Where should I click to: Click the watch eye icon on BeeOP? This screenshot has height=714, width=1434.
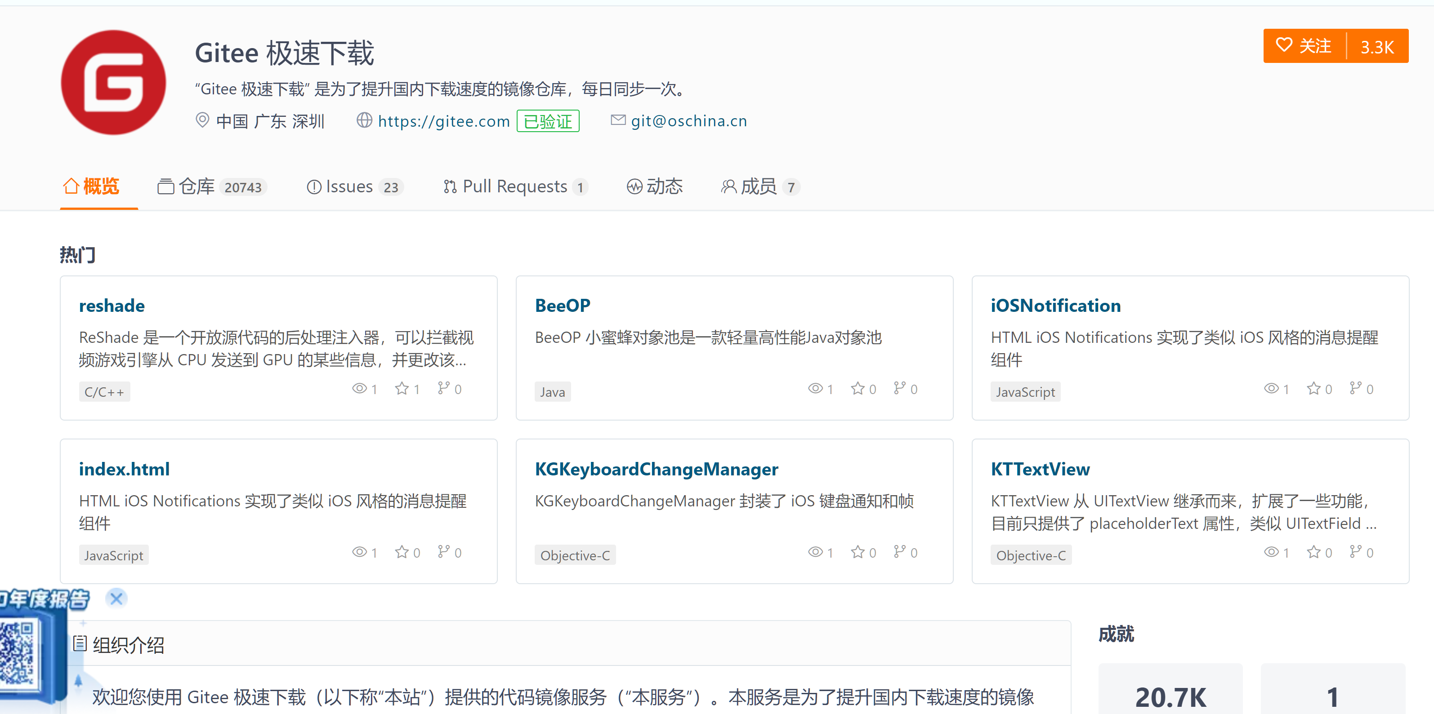click(816, 388)
